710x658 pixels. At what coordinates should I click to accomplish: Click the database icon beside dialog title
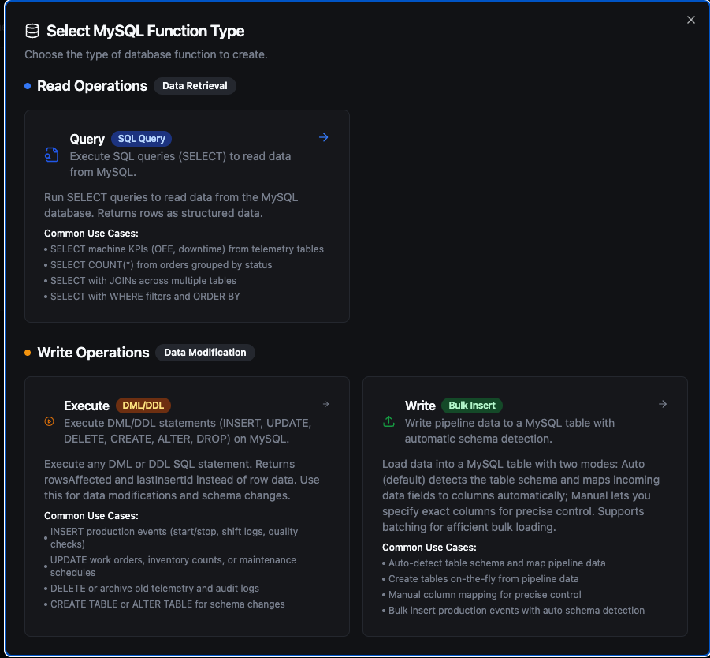(x=32, y=31)
